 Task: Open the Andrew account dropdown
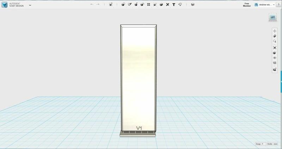pos(265,5)
